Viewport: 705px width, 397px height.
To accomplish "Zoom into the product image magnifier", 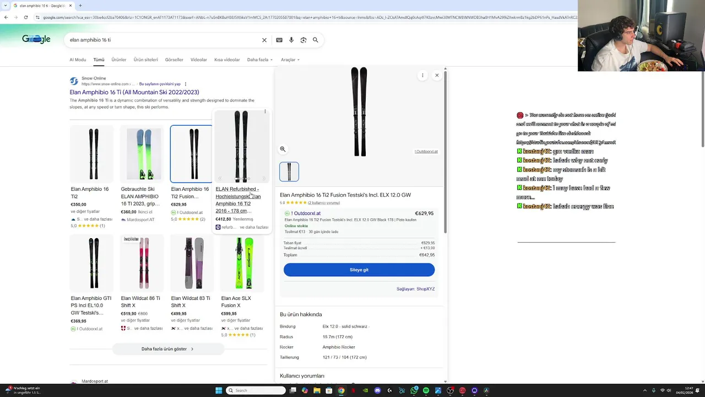I will pyautogui.click(x=283, y=149).
